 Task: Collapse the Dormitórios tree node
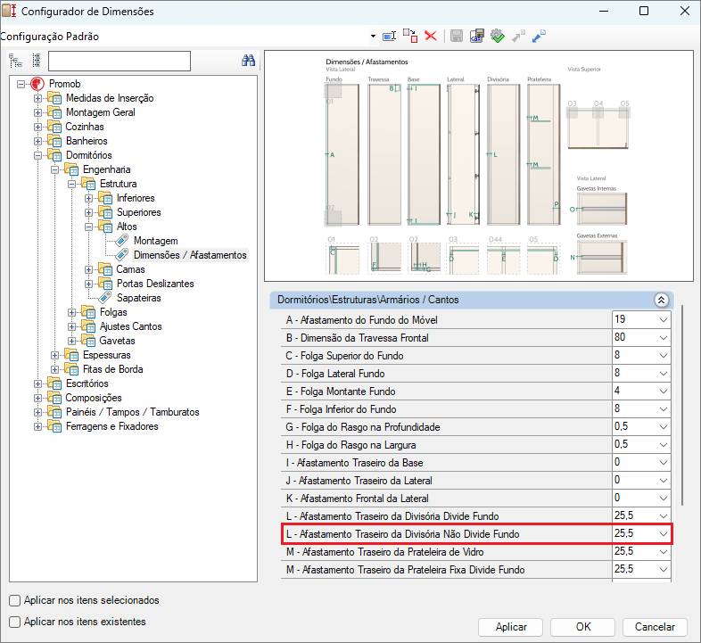(x=38, y=155)
